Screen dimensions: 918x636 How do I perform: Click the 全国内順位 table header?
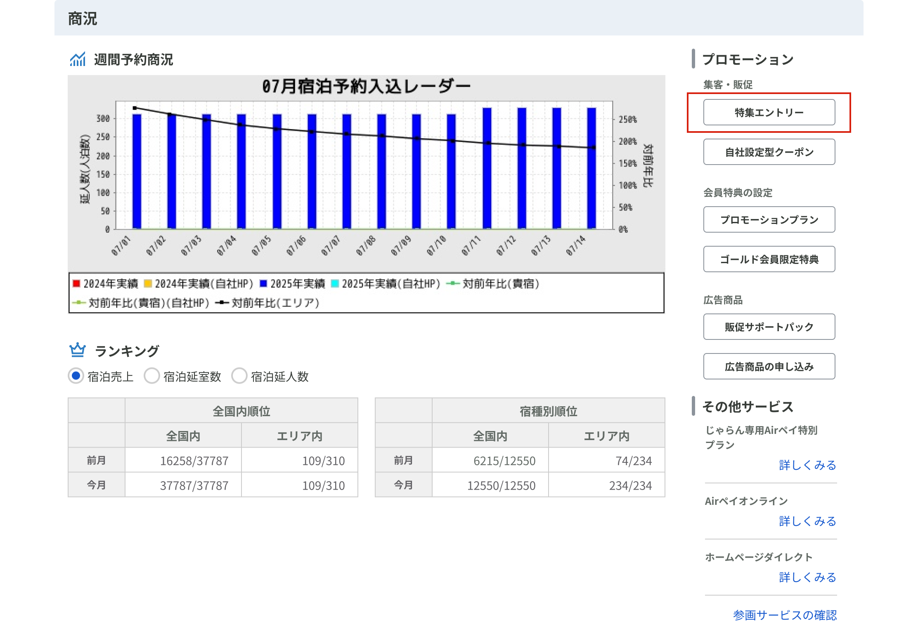pos(241,411)
